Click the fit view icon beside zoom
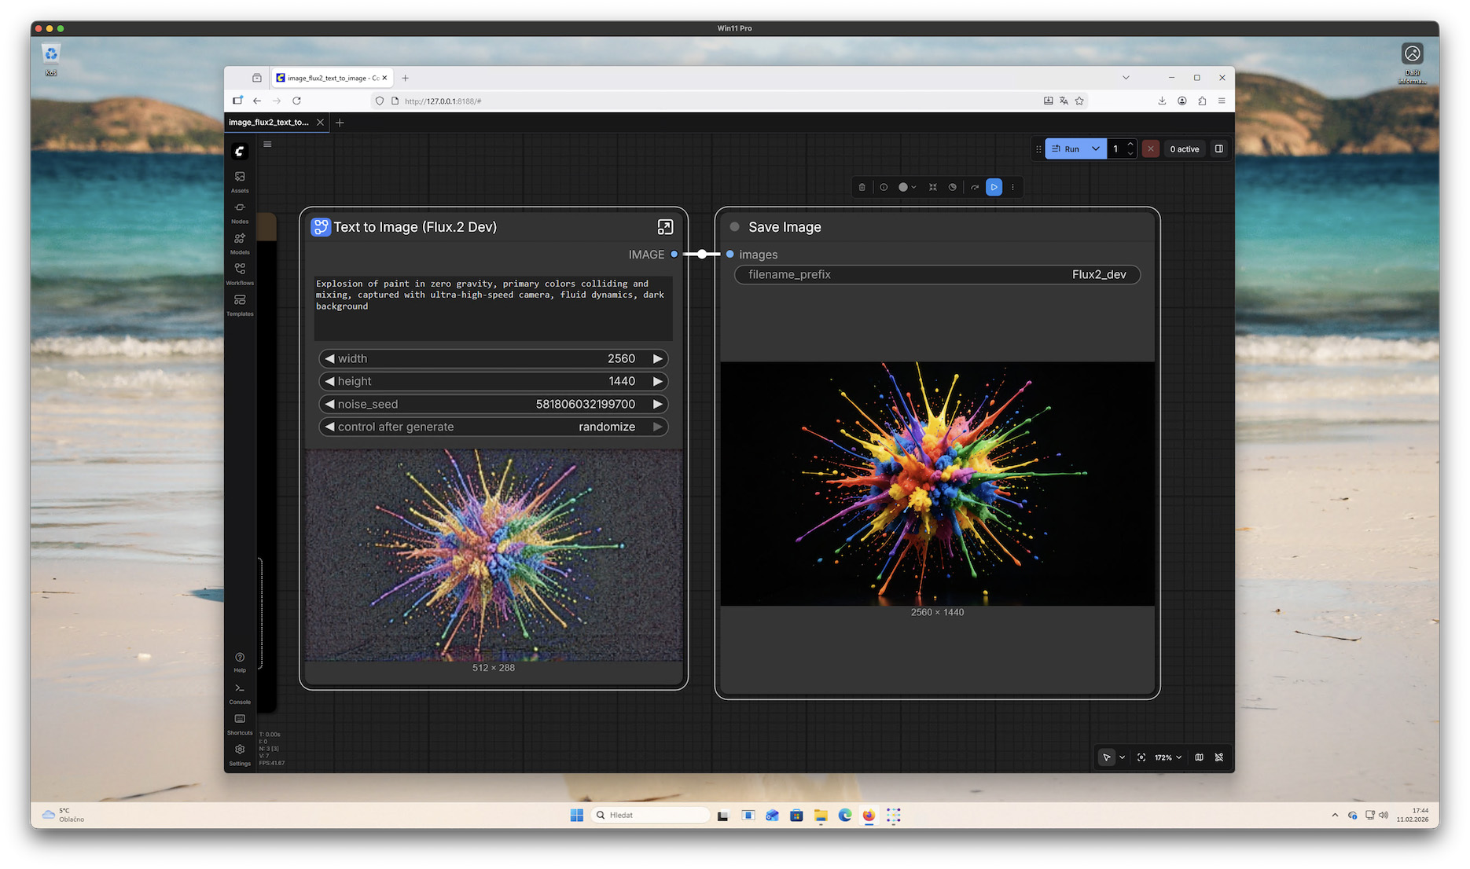This screenshot has width=1470, height=869. [x=1141, y=757]
